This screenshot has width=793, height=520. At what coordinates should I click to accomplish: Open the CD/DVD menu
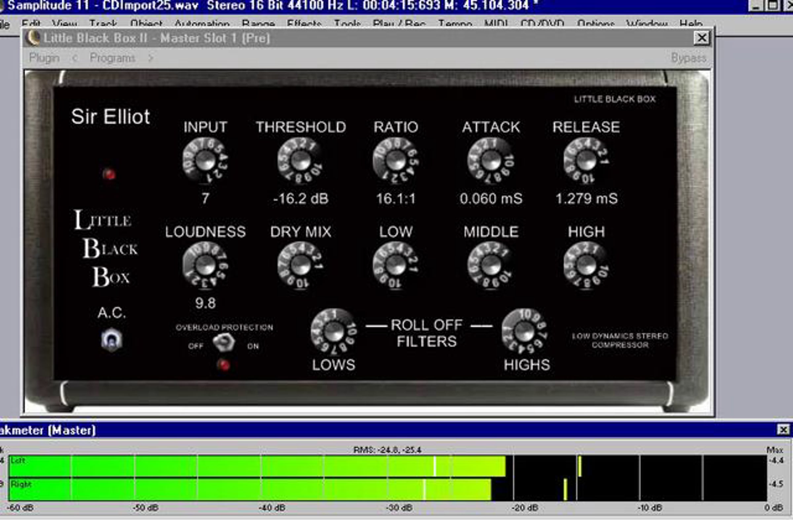(542, 24)
